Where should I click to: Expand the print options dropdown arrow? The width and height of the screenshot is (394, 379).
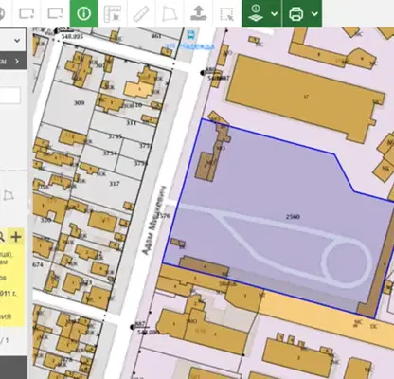(x=314, y=14)
